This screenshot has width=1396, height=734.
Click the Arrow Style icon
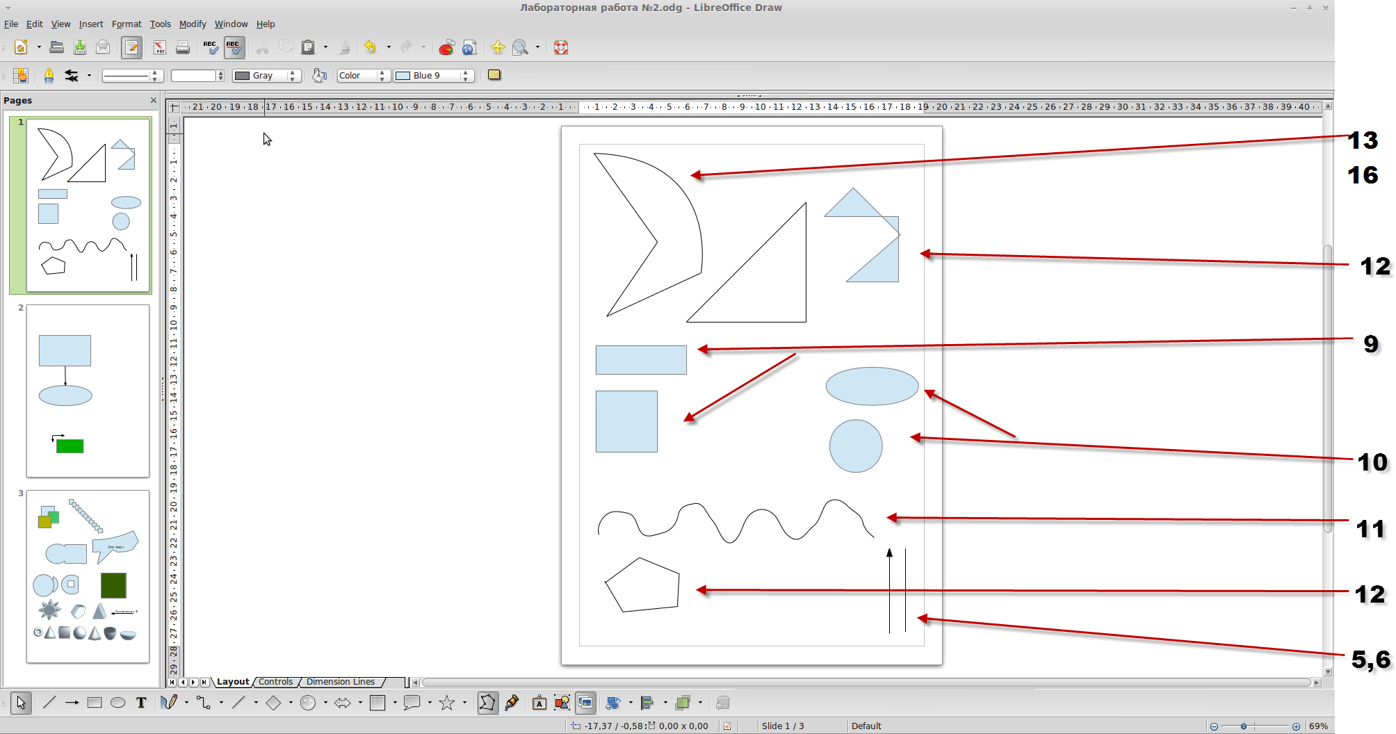click(x=72, y=75)
